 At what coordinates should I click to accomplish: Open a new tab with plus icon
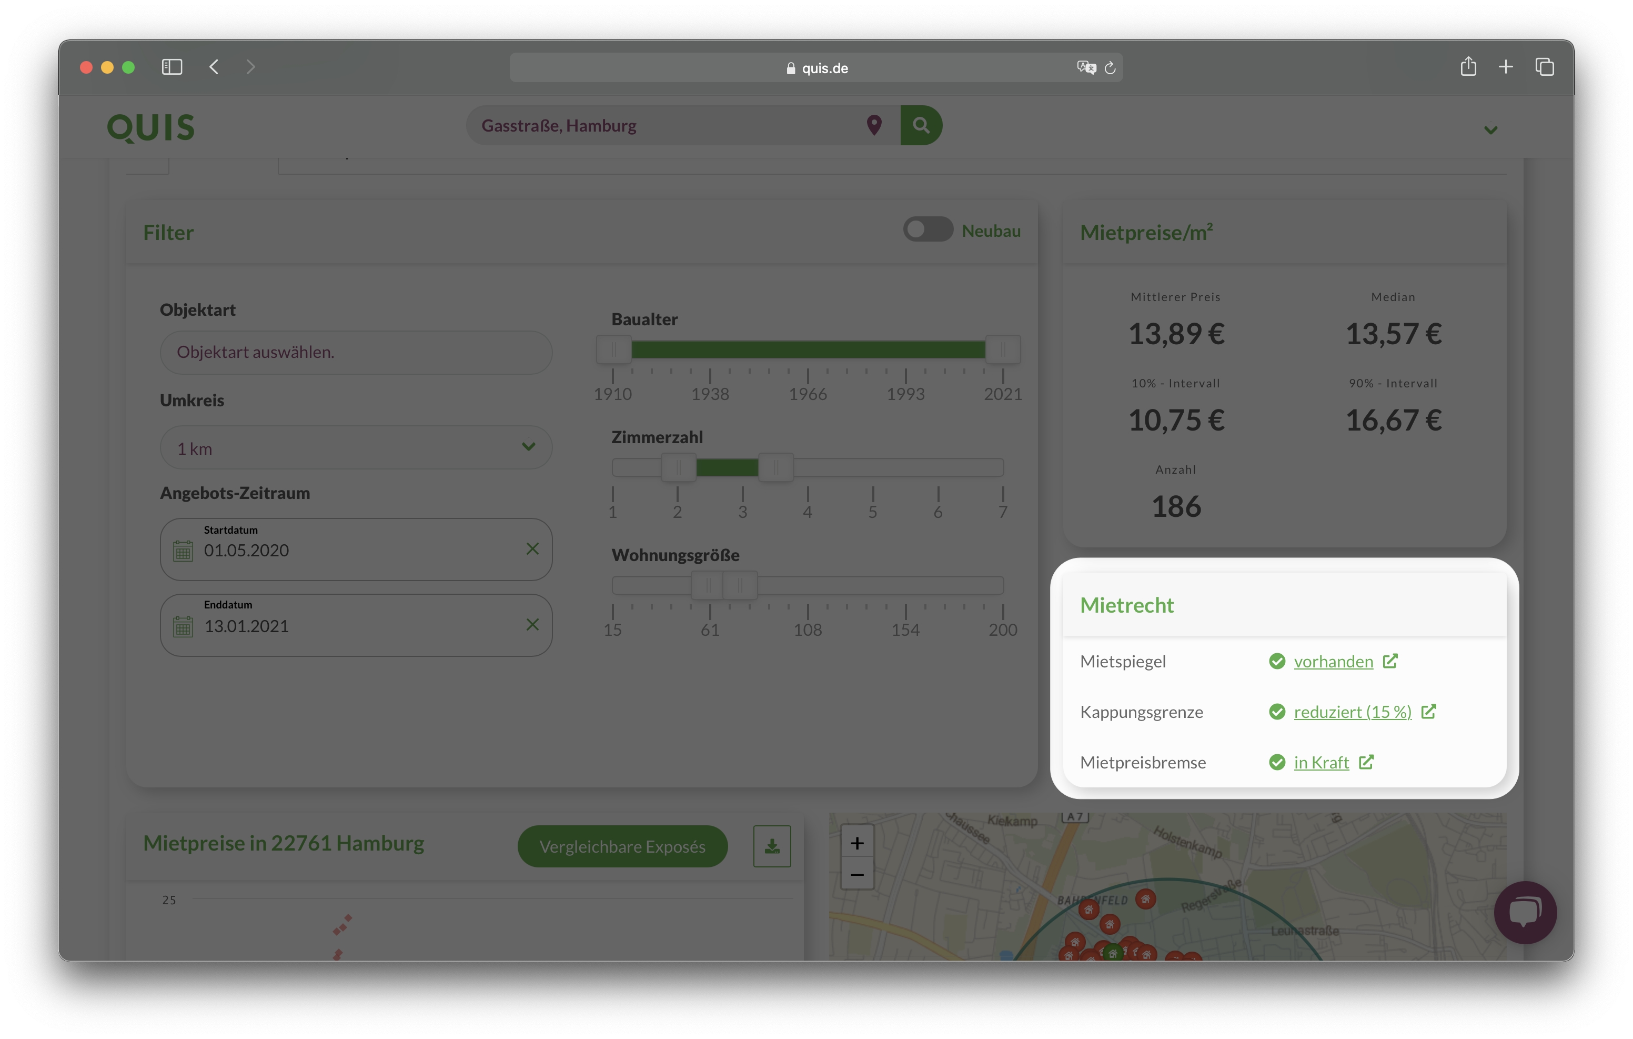pos(1506,66)
